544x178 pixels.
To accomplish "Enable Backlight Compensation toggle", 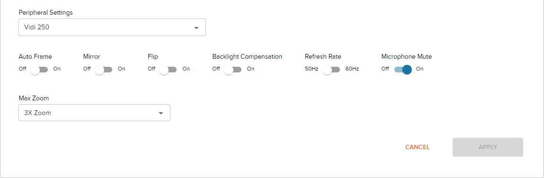I will (x=233, y=70).
